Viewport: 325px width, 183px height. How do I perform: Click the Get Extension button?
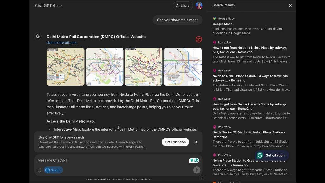tap(175, 142)
